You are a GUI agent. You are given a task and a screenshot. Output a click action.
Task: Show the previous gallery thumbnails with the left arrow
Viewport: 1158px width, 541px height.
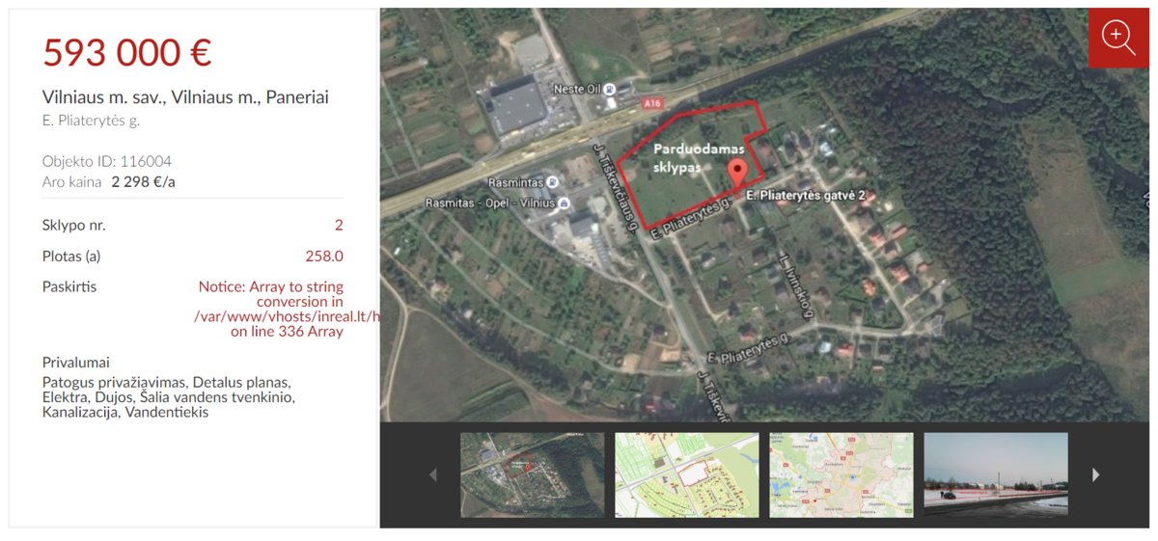click(433, 474)
